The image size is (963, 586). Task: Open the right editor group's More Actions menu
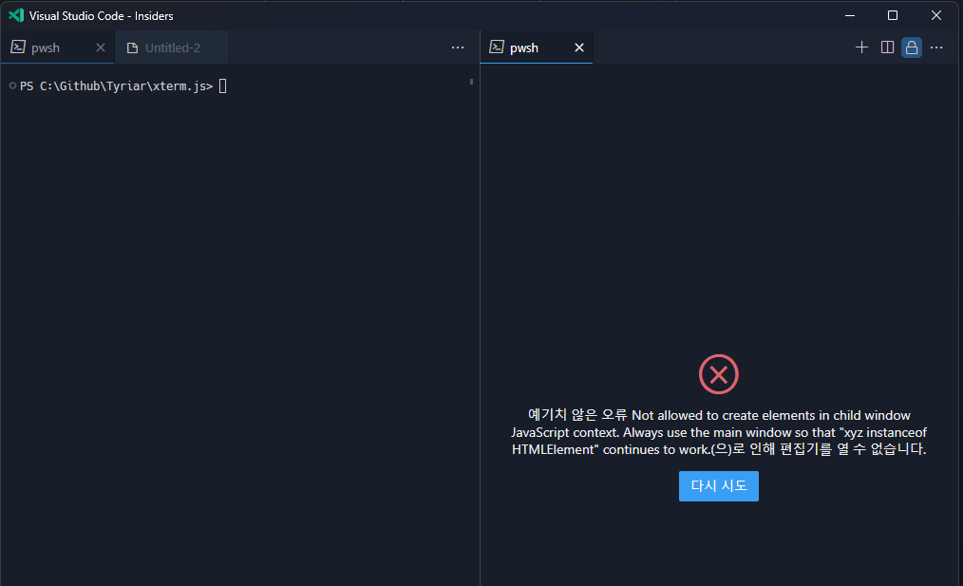(936, 47)
